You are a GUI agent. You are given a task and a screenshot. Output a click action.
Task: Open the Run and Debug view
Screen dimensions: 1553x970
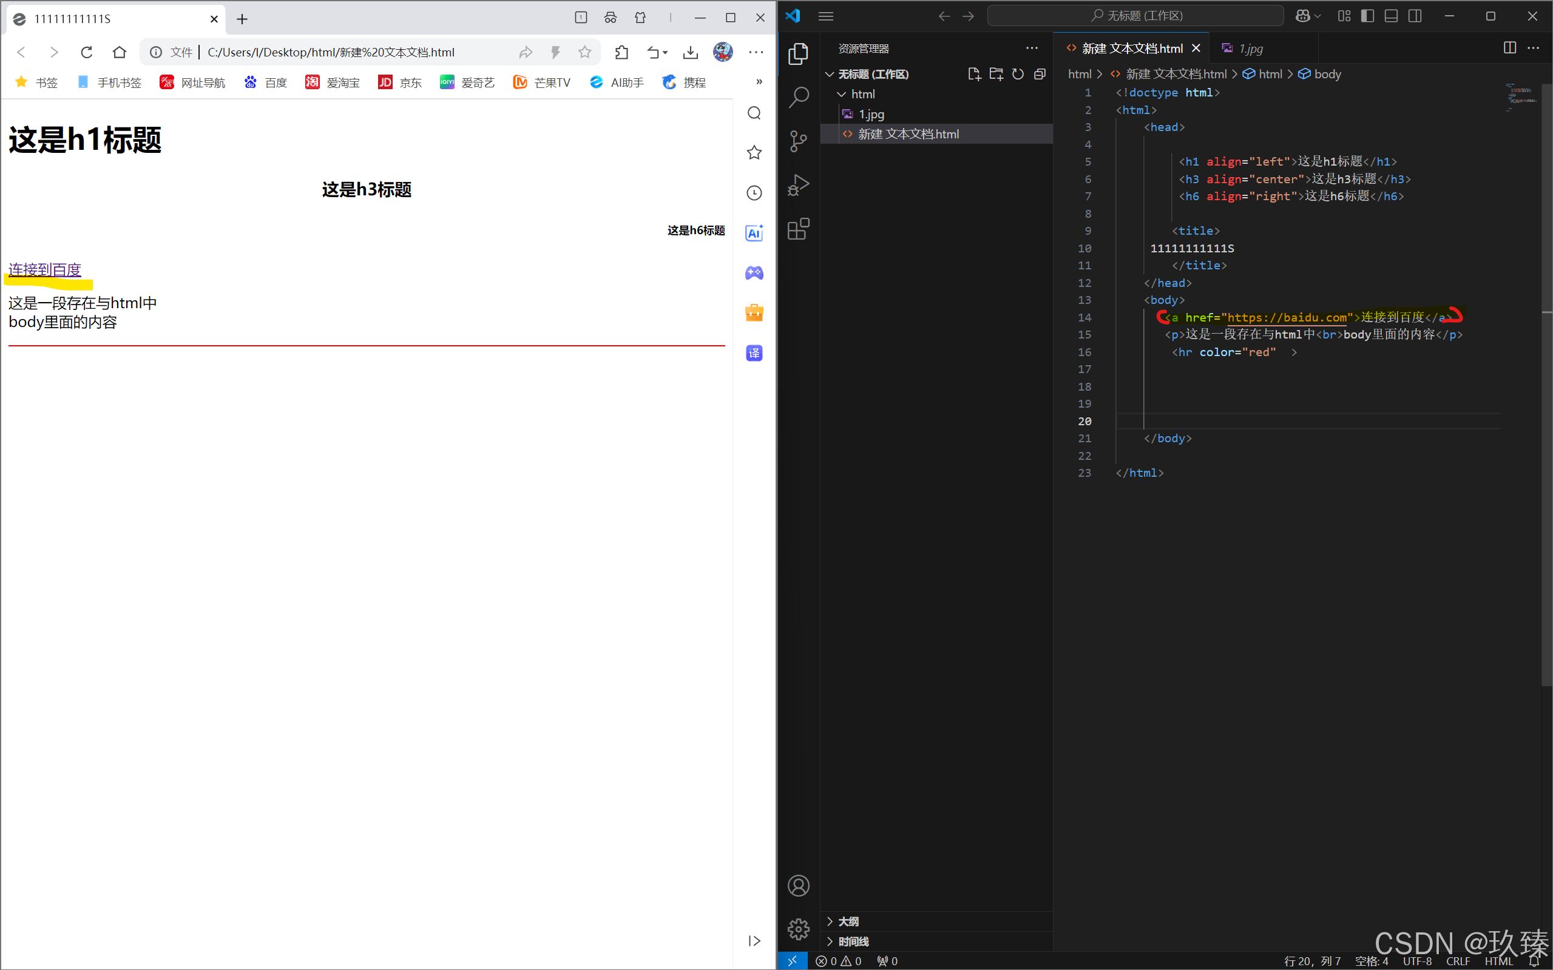point(798,185)
